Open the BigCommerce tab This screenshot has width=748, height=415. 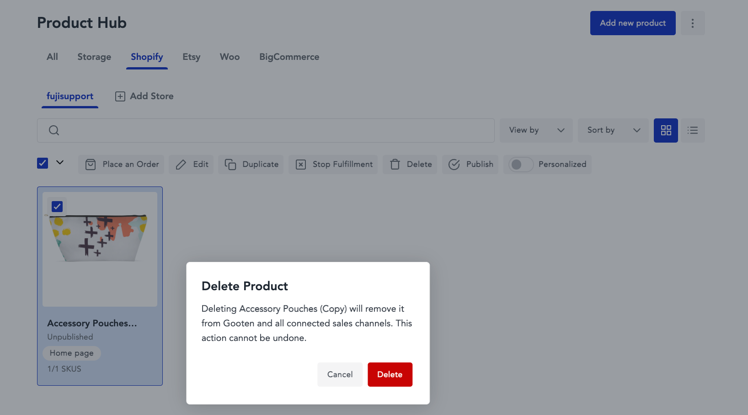pos(289,57)
